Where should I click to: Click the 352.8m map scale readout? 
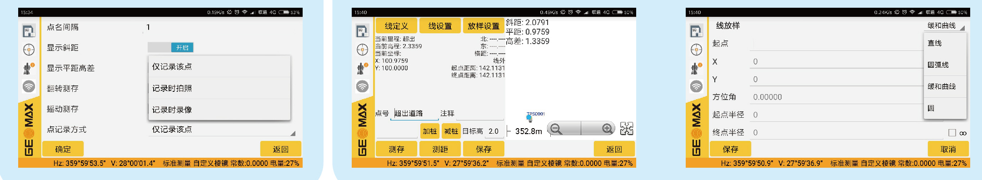click(x=528, y=131)
